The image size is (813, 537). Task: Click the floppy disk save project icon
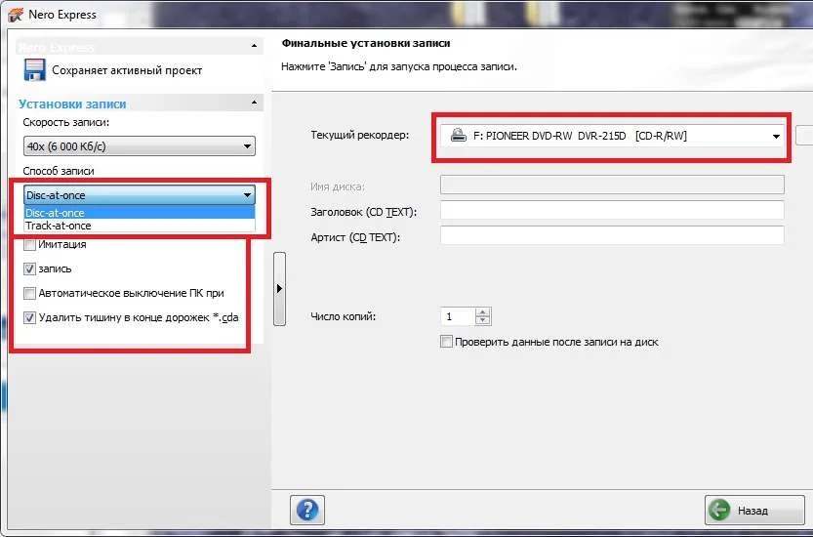click(35, 70)
